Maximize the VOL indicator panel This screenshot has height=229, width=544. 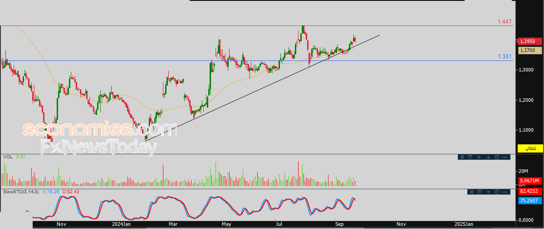tap(470, 157)
